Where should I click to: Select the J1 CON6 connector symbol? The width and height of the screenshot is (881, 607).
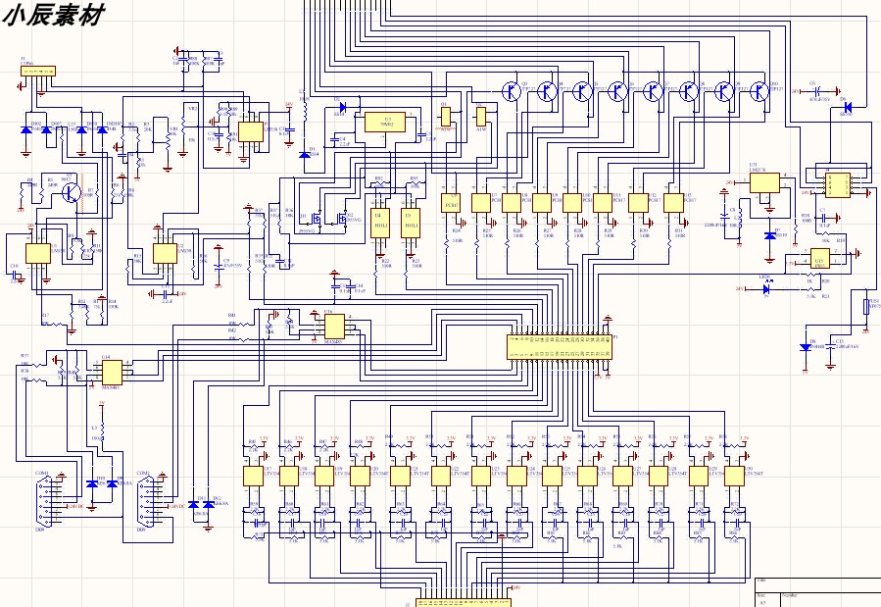(38, 71)
